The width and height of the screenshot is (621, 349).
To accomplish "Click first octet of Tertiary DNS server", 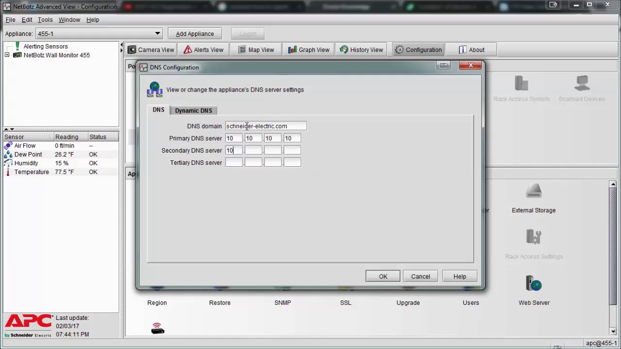I will pos(234,162).
